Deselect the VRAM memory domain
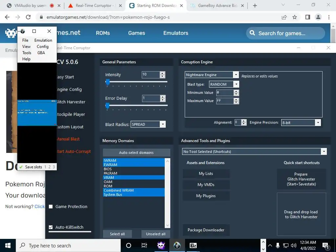 click(134, 178)
